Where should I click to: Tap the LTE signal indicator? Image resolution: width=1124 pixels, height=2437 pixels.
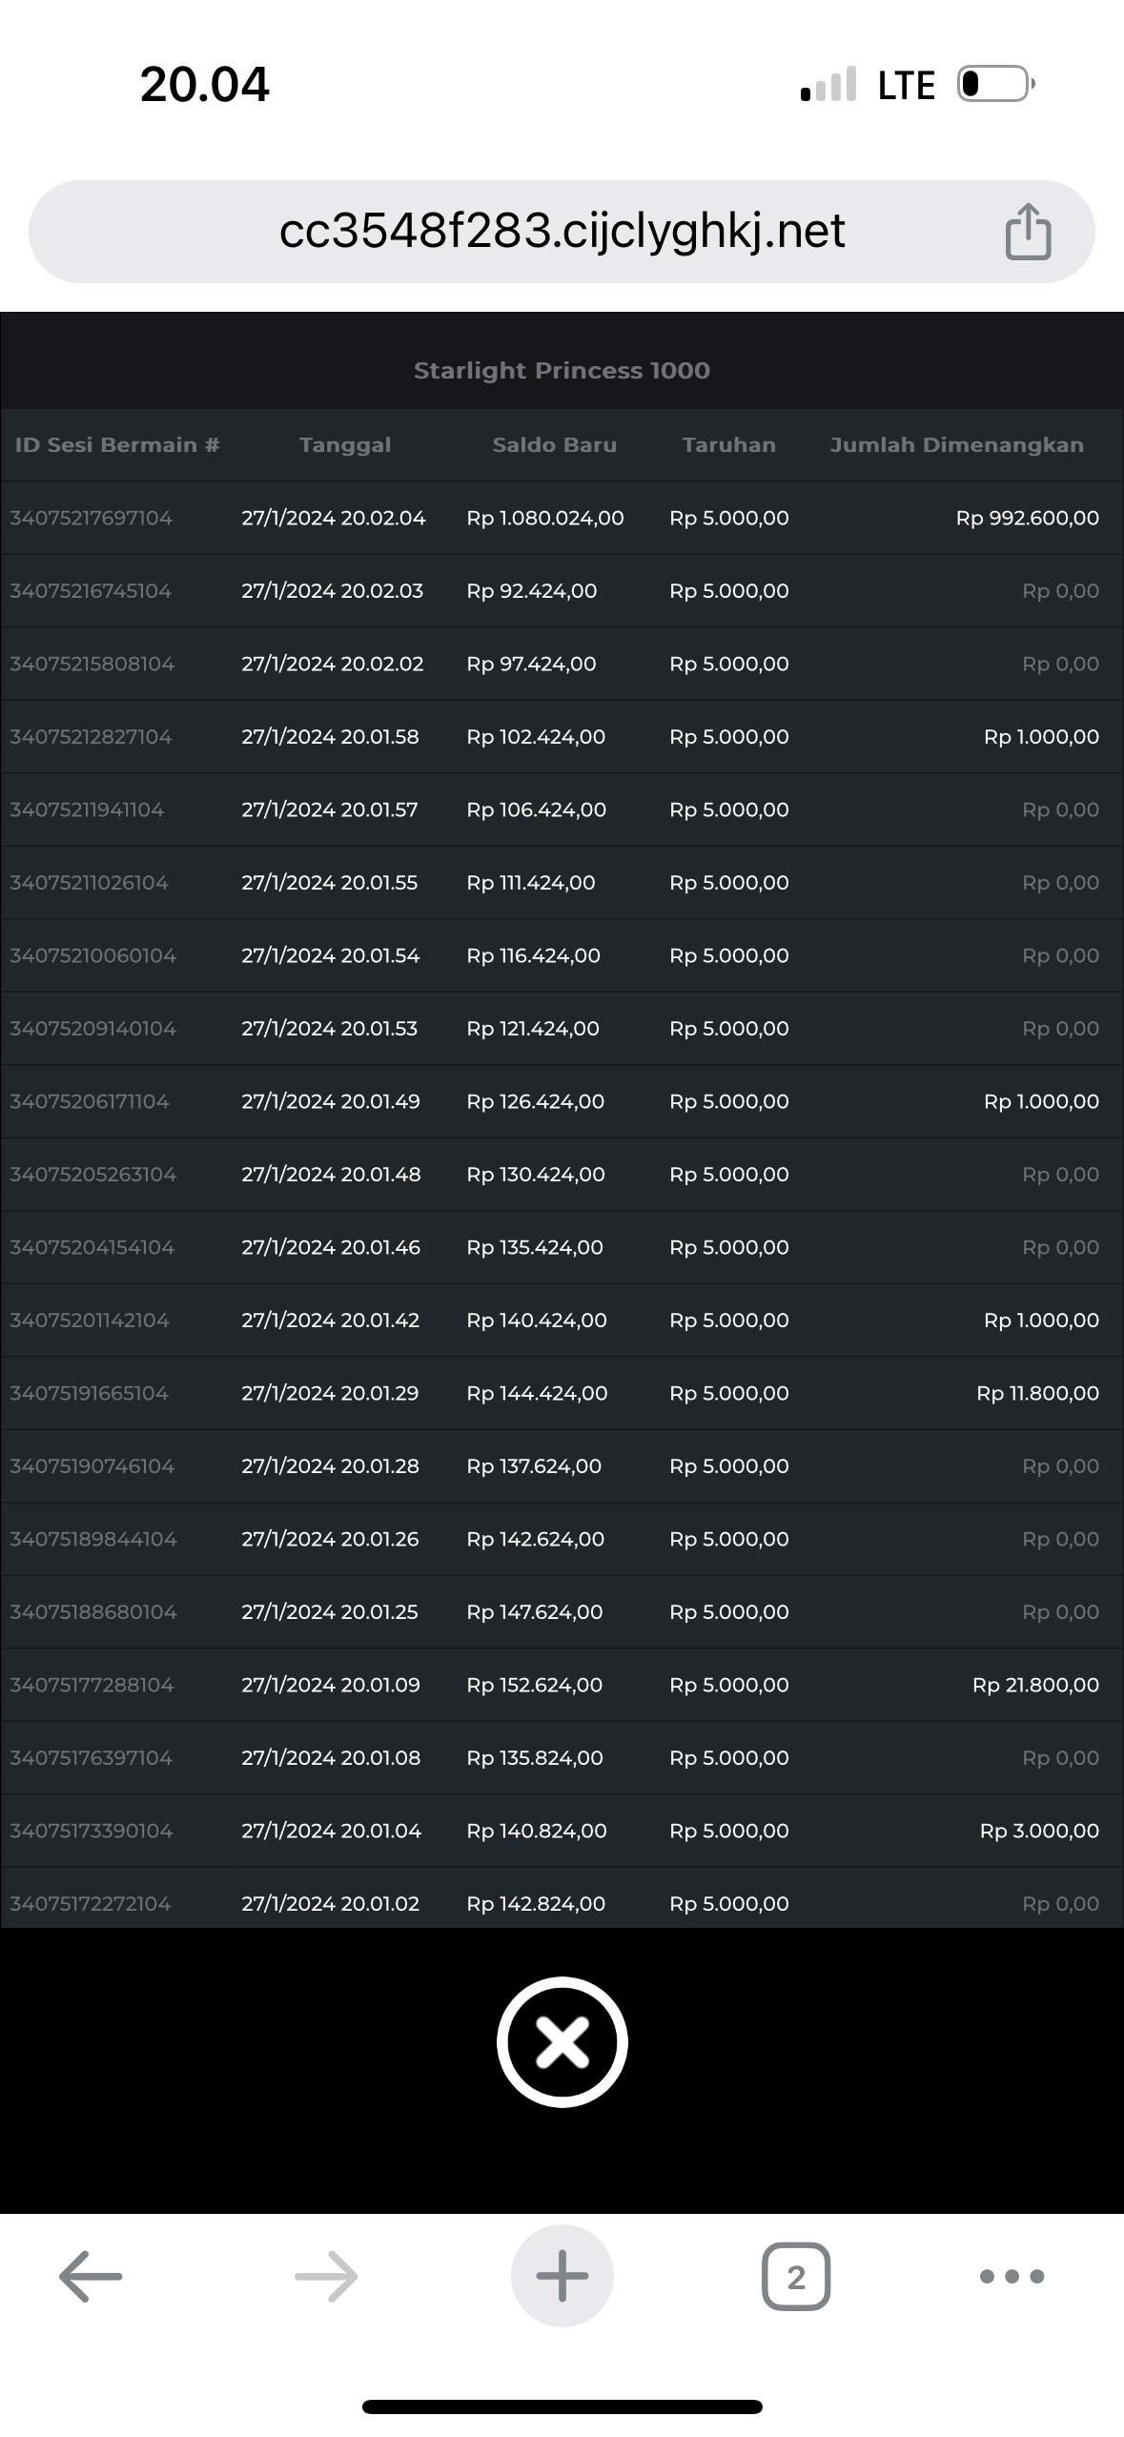click(x=906, y=85)
